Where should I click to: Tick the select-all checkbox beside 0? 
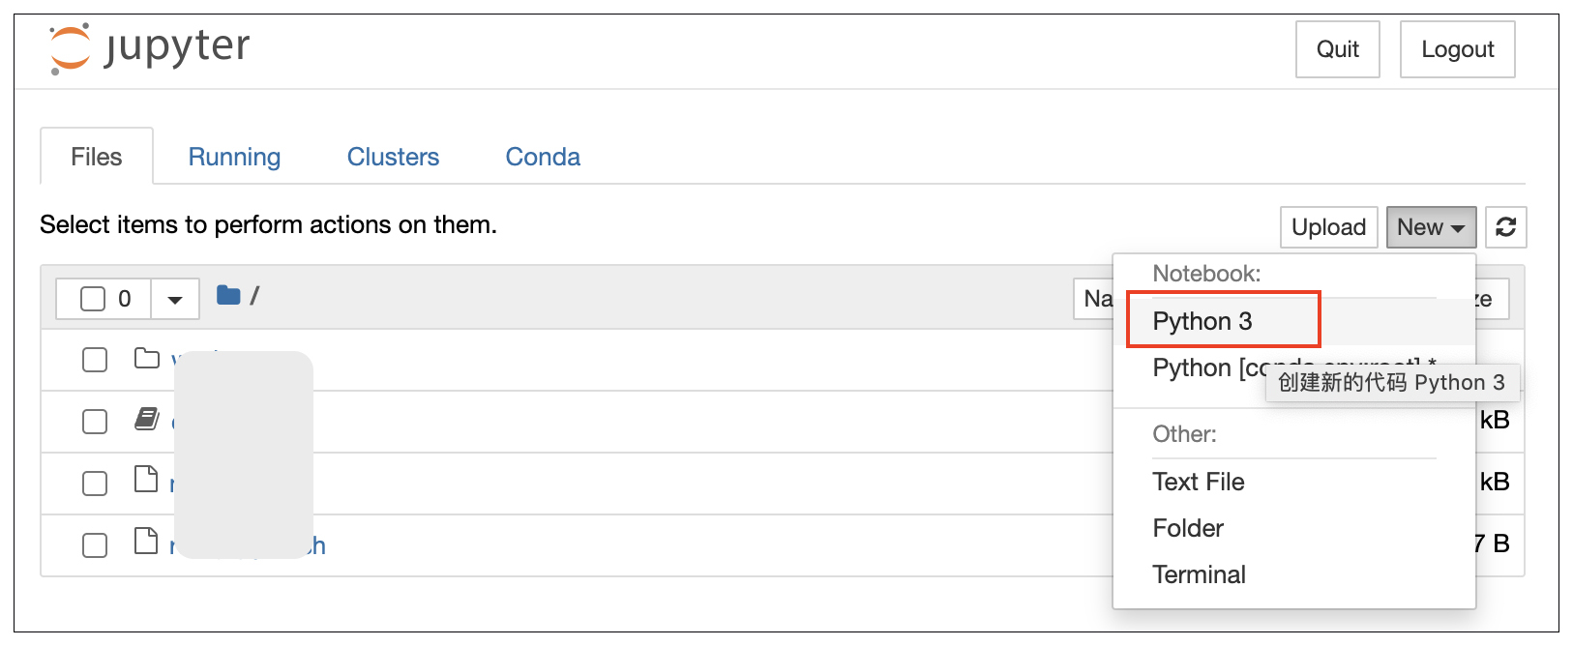(93, 299)
